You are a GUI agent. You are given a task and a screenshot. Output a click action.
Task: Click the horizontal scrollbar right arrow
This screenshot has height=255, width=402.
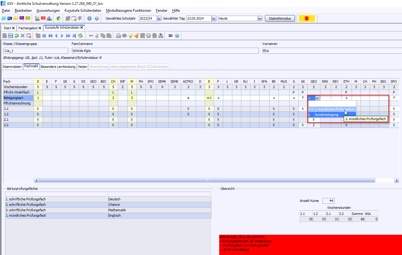(397, 180)
